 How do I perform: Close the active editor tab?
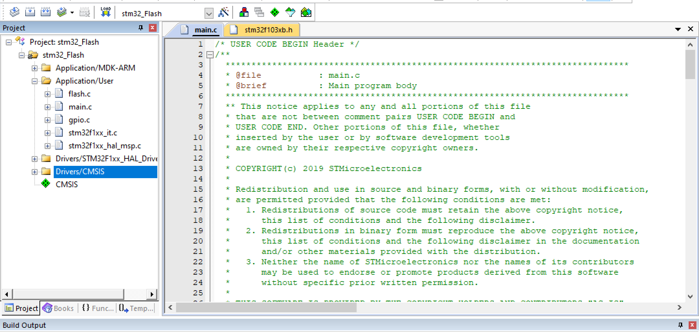pyautogui.click(x=690, y=29)
